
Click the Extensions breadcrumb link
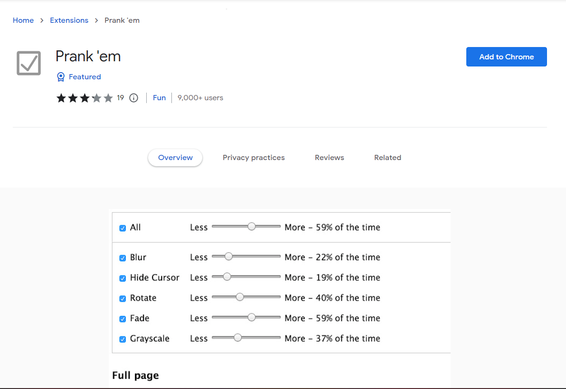coord(69,20)
